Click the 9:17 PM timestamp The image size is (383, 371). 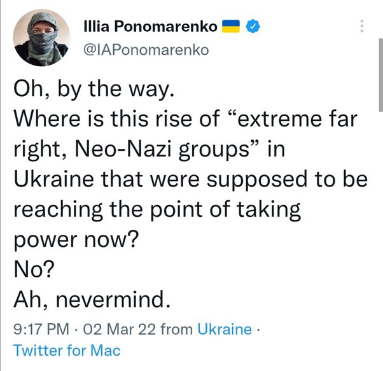click(x=39, y=330)
